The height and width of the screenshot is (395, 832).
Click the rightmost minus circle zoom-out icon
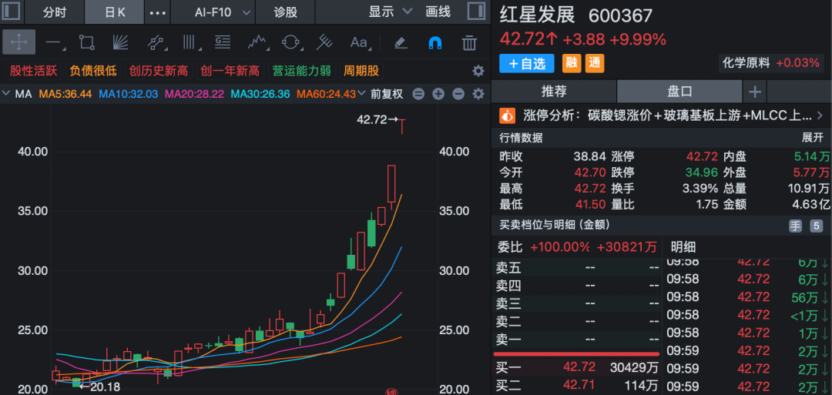point(458,95)
